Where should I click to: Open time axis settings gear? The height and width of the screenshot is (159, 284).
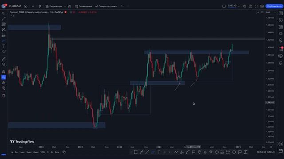point(271,147)
